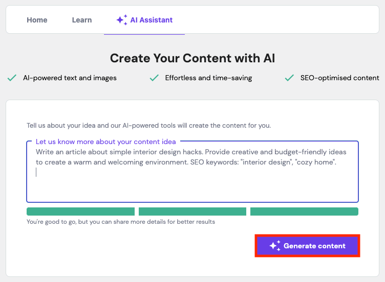Click the middle green strength bar segment

193,212
